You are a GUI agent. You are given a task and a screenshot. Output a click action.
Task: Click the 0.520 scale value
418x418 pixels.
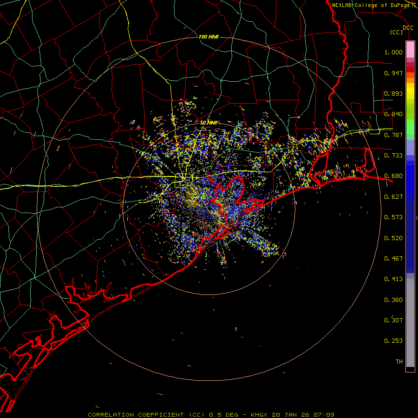click(x=393, y=238)
